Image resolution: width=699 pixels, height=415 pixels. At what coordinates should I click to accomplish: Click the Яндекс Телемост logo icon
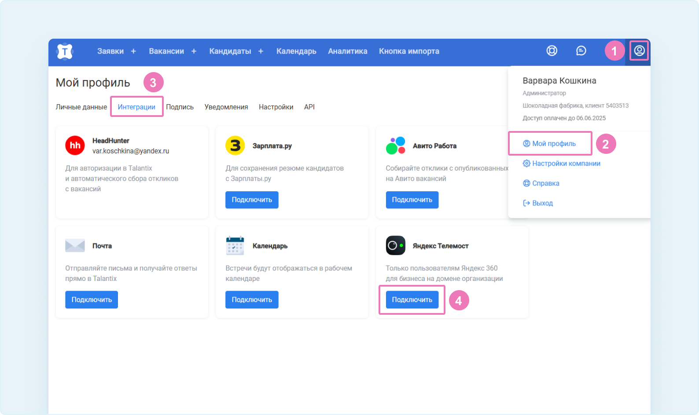click(x=395, y=245)
